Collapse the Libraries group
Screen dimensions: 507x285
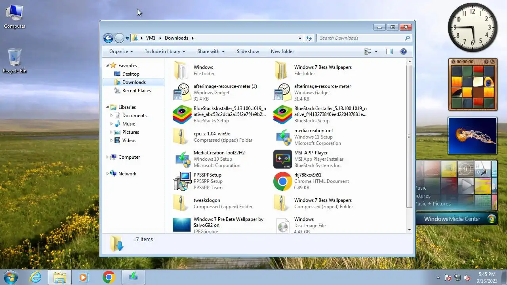coord(107,107)
